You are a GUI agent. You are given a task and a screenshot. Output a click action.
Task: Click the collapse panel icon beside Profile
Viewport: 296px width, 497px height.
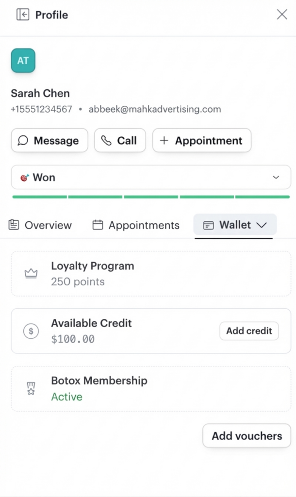tap(22, 15)
